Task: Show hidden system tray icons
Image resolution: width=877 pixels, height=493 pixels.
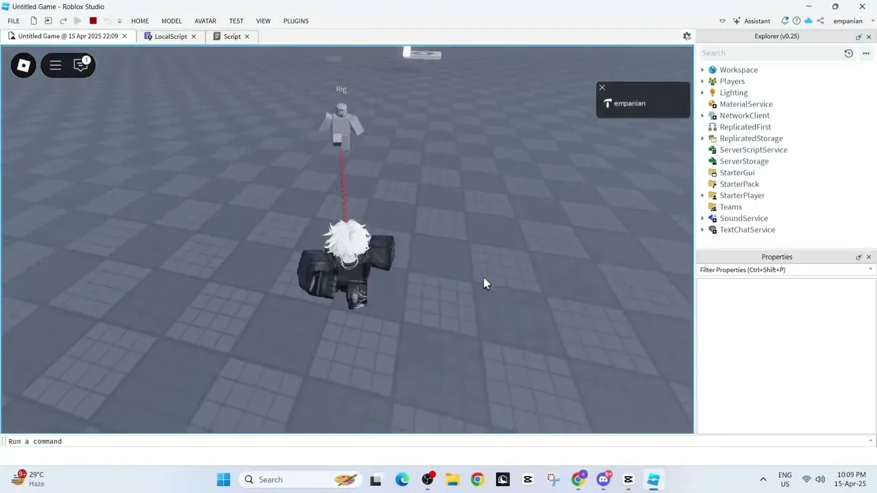Action: pos(763,479)
